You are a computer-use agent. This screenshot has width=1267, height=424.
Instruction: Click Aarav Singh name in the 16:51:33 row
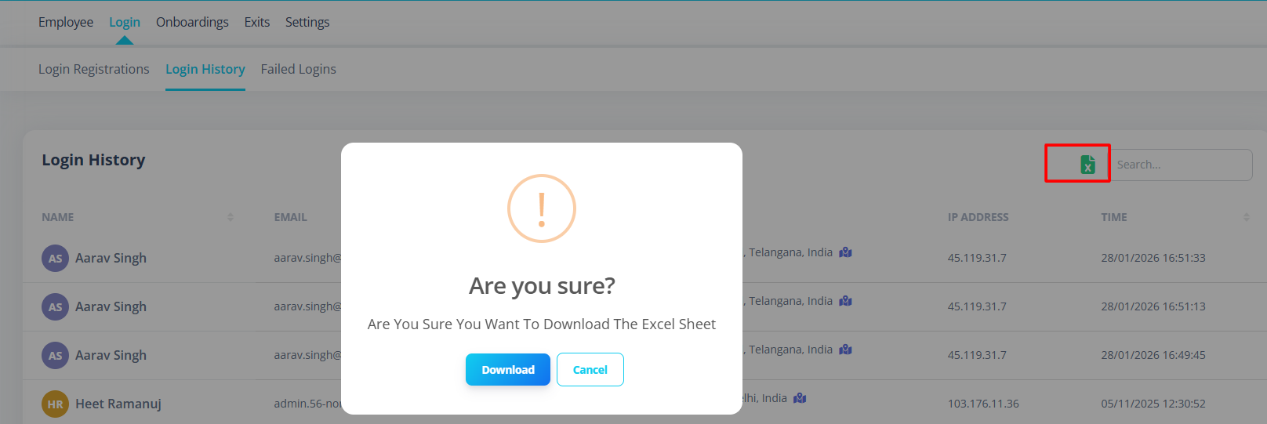pos(111,258)
